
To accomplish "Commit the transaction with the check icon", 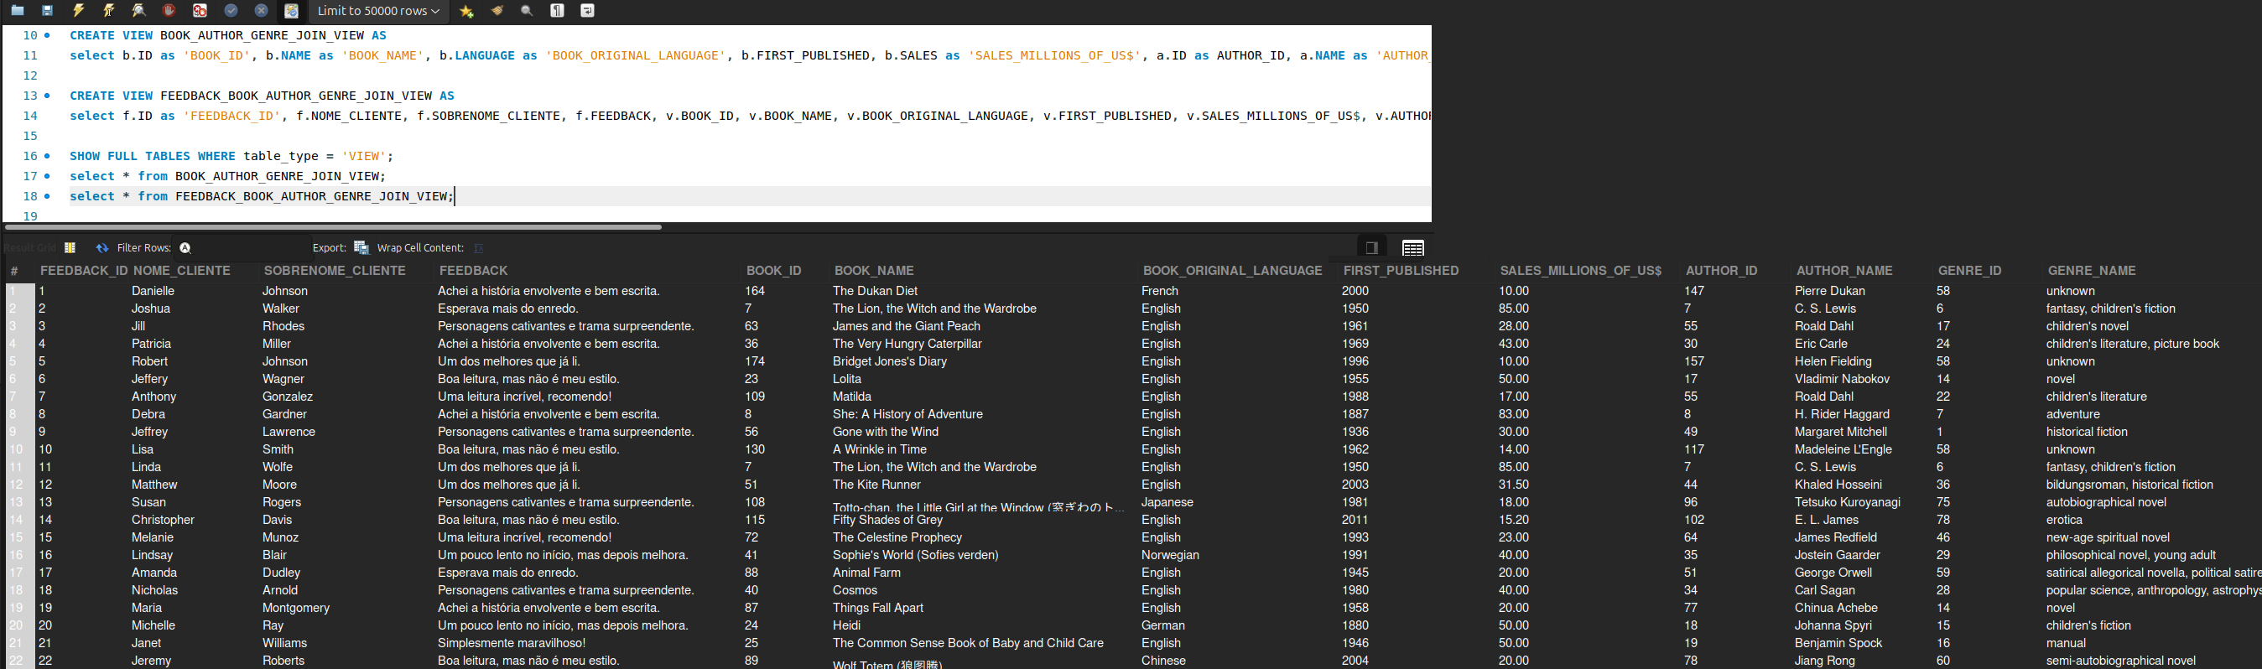I will tap(231, 11).
